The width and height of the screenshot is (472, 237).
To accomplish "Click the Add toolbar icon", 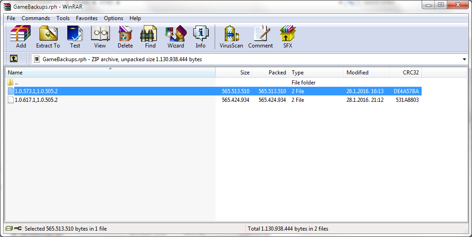I will 21,37.
